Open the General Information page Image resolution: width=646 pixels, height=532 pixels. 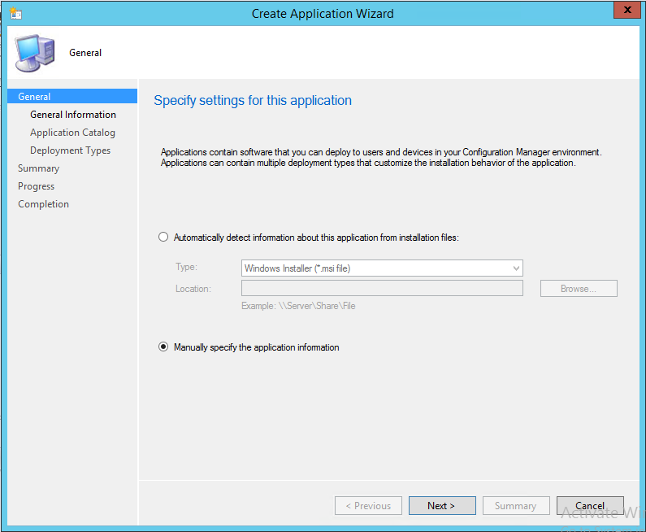tap(73, 115)
